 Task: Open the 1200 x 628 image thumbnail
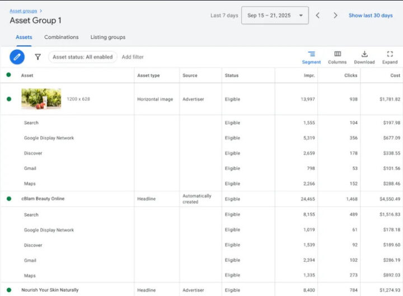click(x=41, y=99)
